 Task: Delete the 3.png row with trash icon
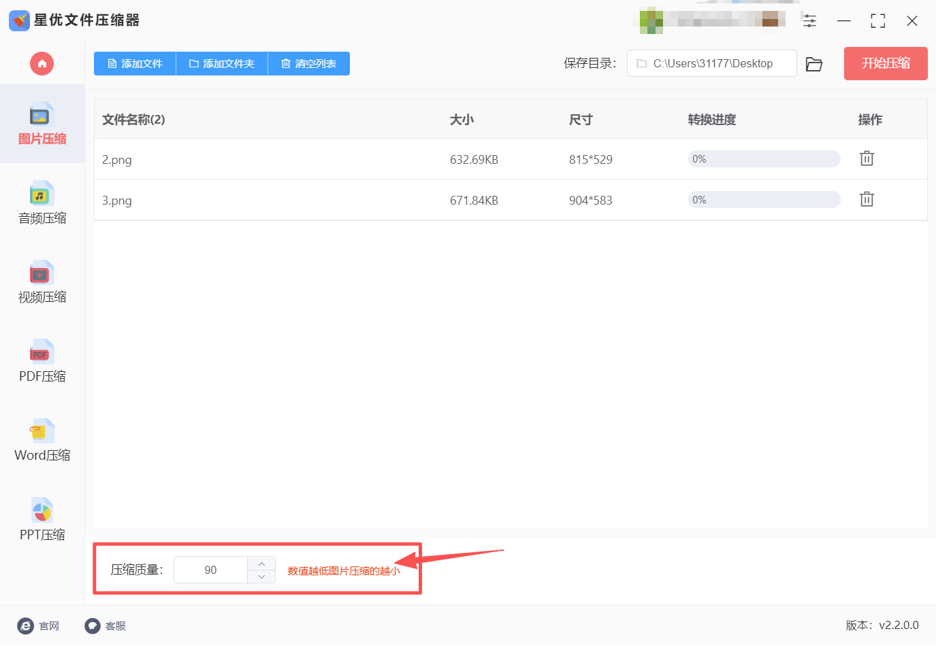(867, 199)
